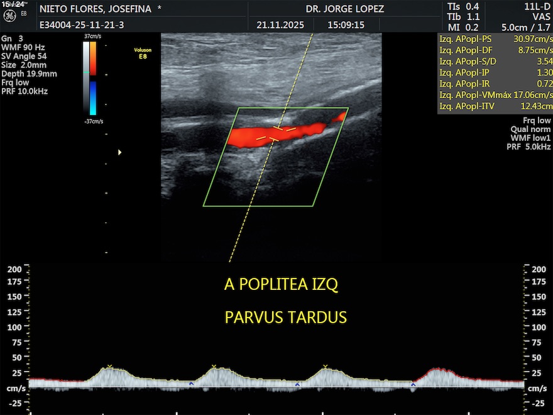Image resolution: width=553 pixels, height=415 pixels.
Task: Select the Izq. APopl-IR measurement row
Action: (x=495, y=84)
